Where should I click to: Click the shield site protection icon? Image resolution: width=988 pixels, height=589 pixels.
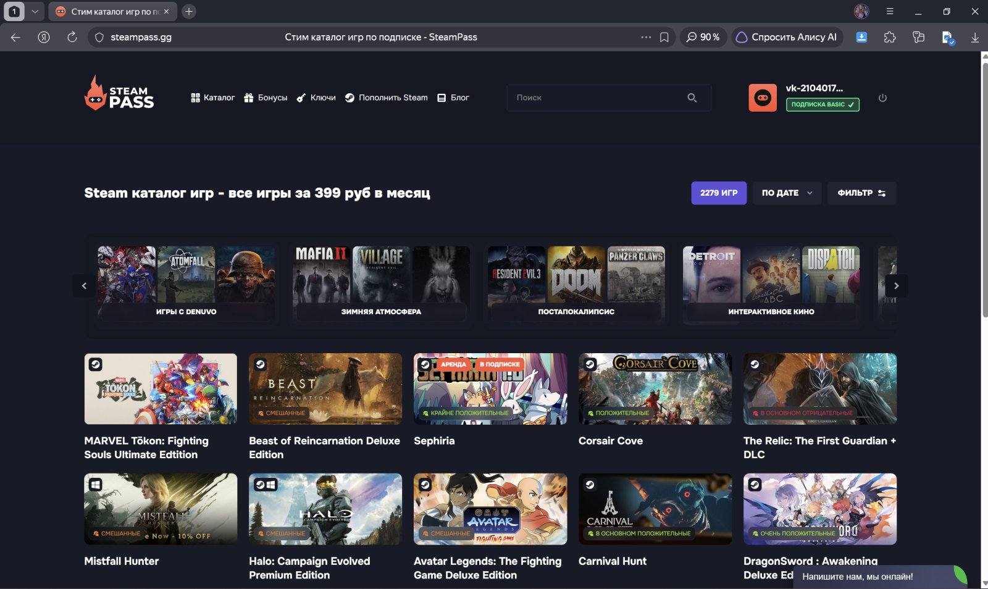point(99,37)
